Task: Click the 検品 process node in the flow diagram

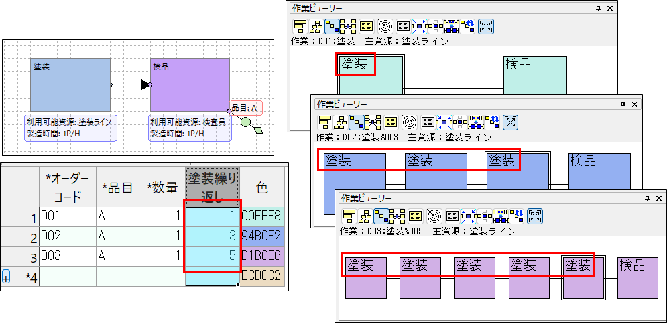Action: pos(189,85)
